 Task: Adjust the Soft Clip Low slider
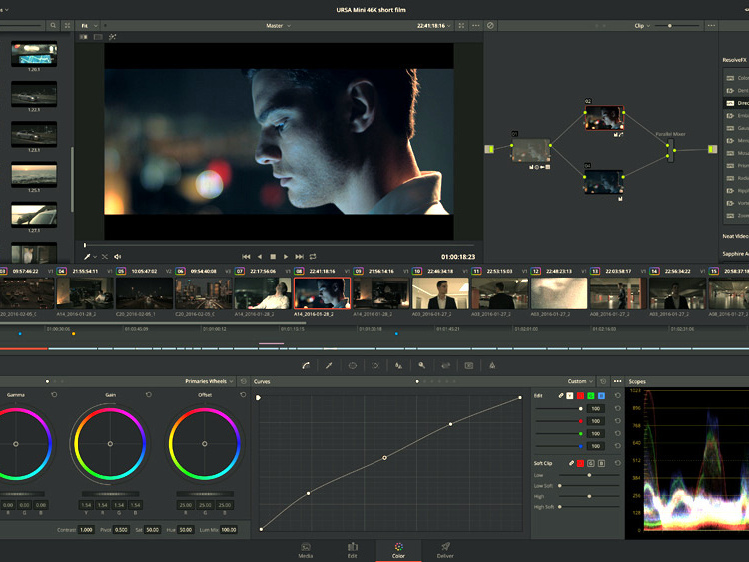pos(589,475)
